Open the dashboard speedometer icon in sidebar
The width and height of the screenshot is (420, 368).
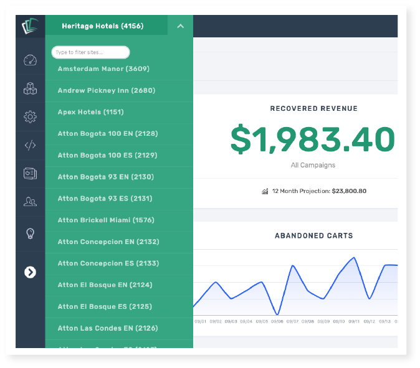pos(30,60)
